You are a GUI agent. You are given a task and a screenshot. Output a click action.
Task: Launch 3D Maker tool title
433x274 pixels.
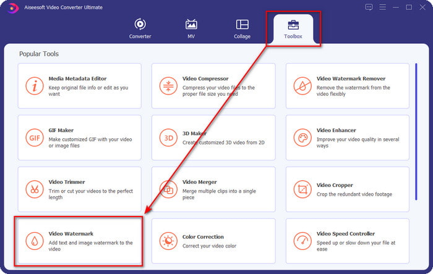pyautogui.click(x=194, y=133)
